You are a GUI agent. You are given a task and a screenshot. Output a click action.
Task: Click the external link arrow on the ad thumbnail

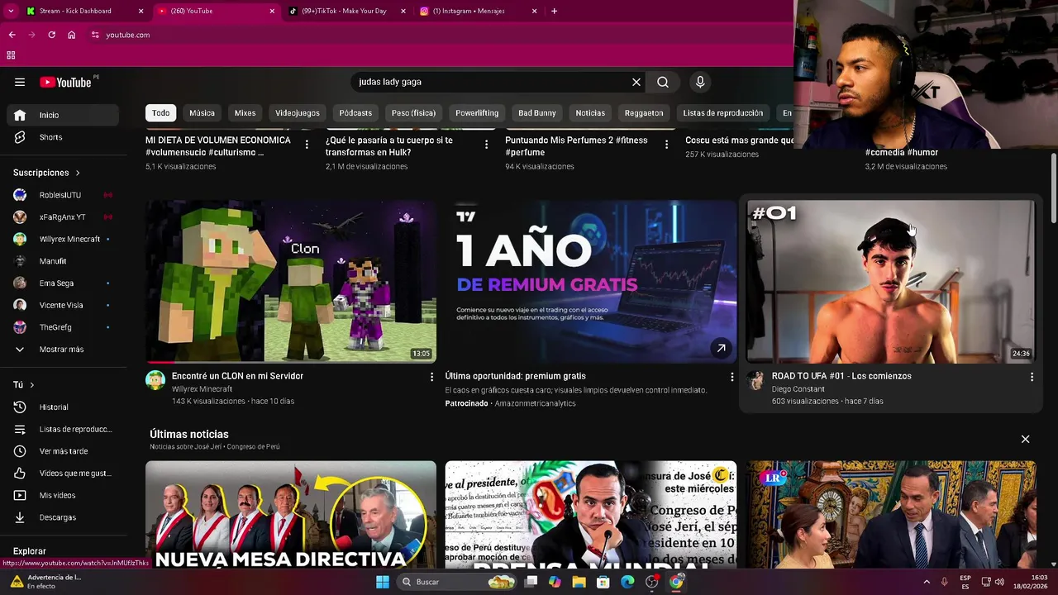pos(721,349)
